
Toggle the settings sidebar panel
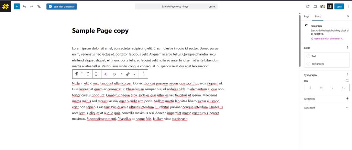pyautogui.click(x=330, y=7)
